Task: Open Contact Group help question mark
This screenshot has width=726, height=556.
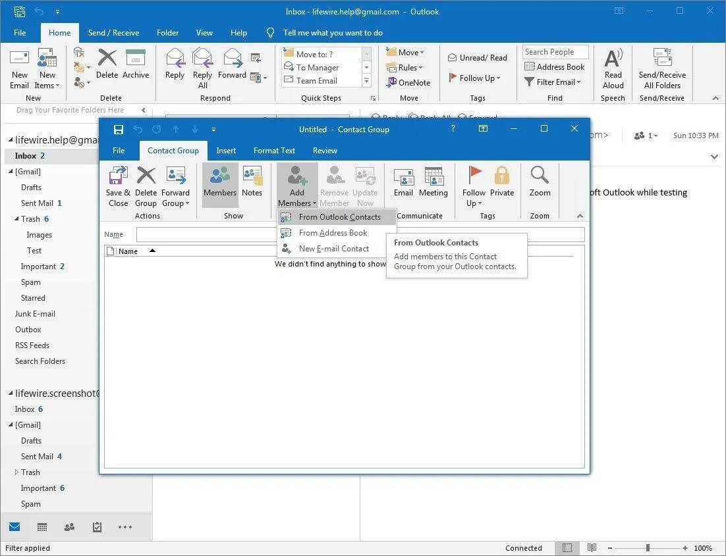Action: click(x=453, y=128)
